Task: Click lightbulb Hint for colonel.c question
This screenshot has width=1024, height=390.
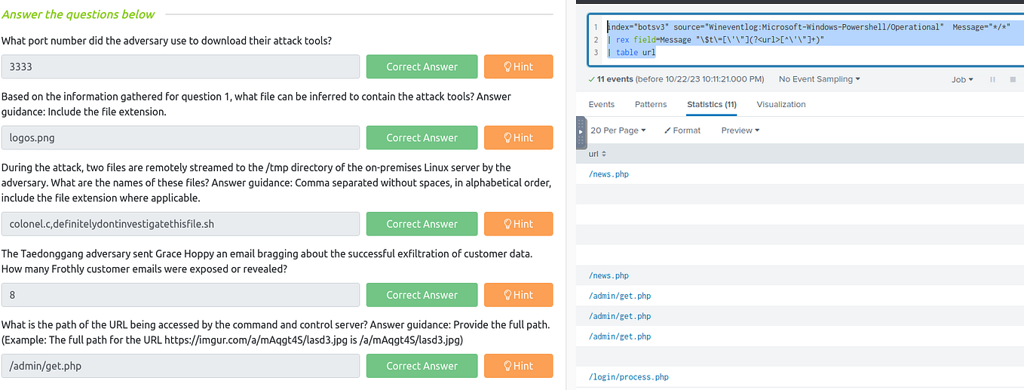Action: click(519, 223)
